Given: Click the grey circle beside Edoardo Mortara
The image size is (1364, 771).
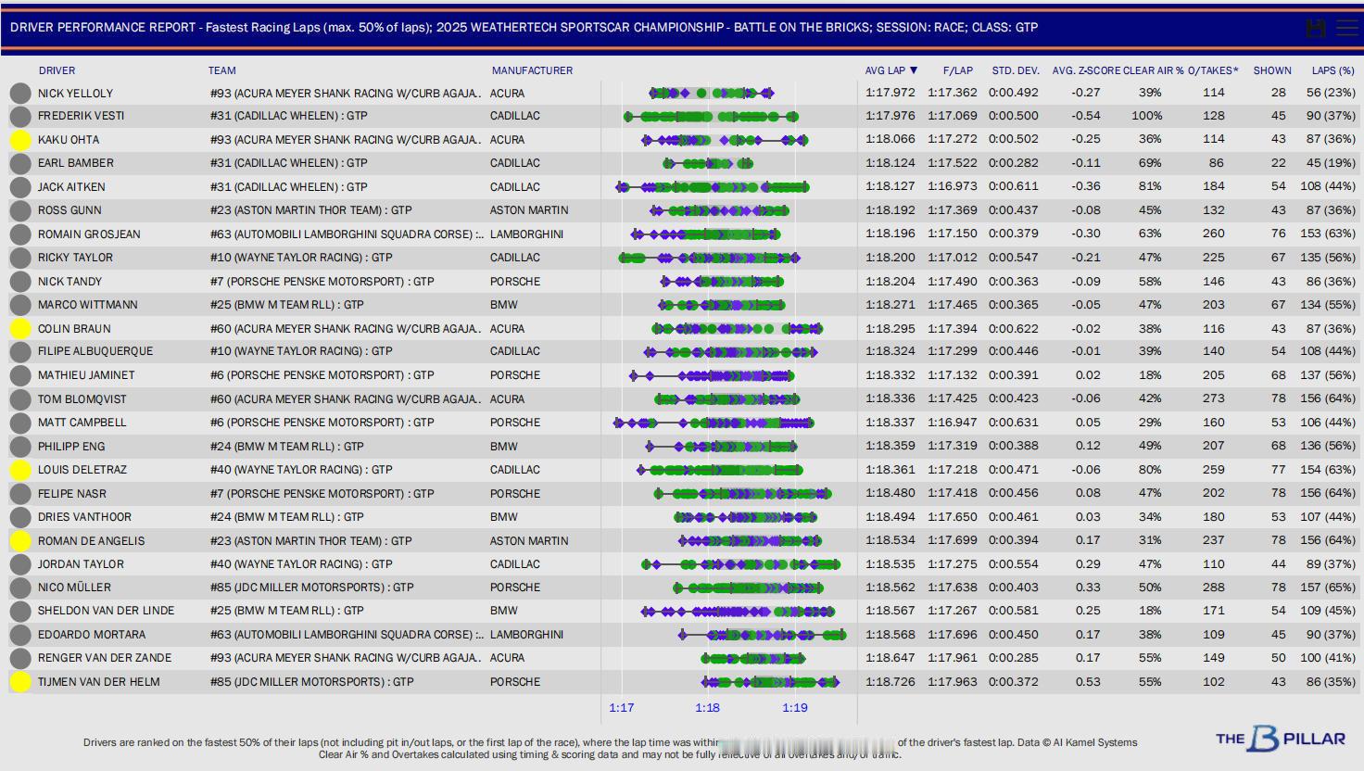Looking at the screenshot, I should (x=20, y=635).
